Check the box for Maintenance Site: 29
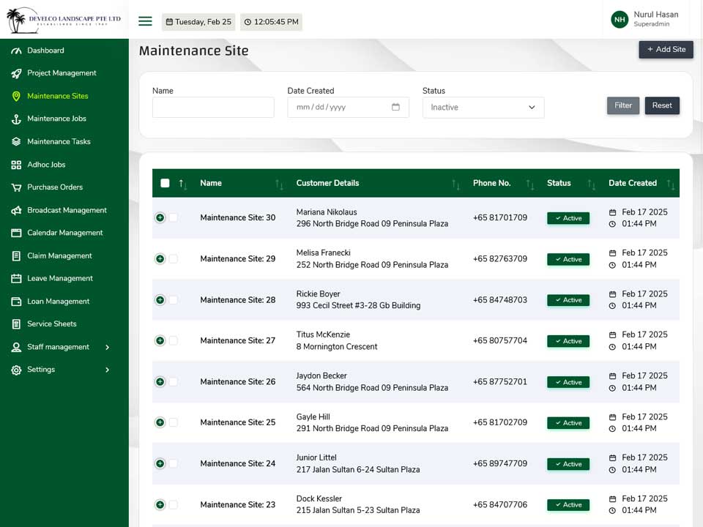This screenshot has width=703, height=527. (x=174, y=258)
